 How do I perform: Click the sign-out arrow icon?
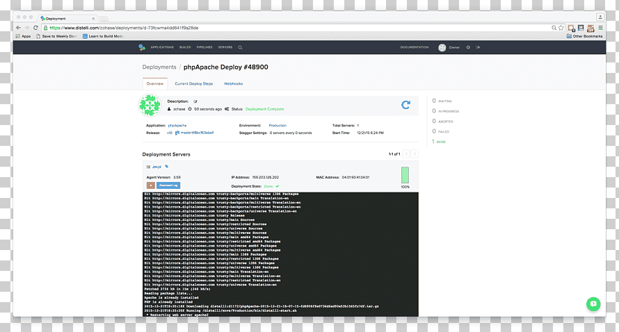pyautogui.click(x=478, y=47)
